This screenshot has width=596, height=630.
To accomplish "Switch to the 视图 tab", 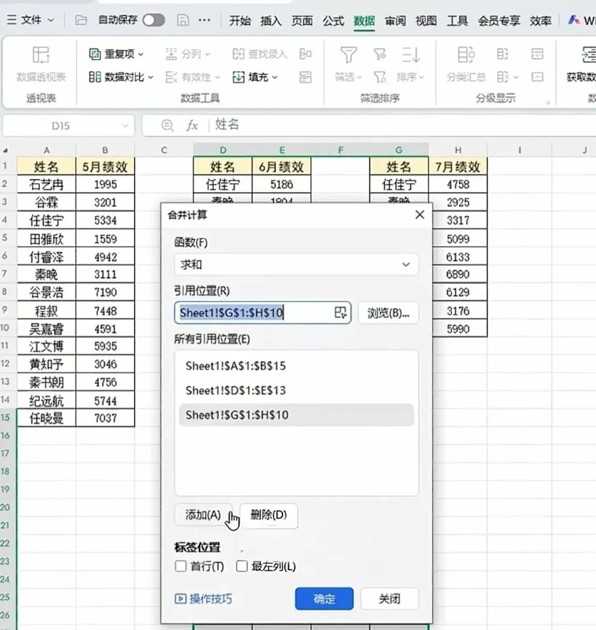I will tap(426, 20).
